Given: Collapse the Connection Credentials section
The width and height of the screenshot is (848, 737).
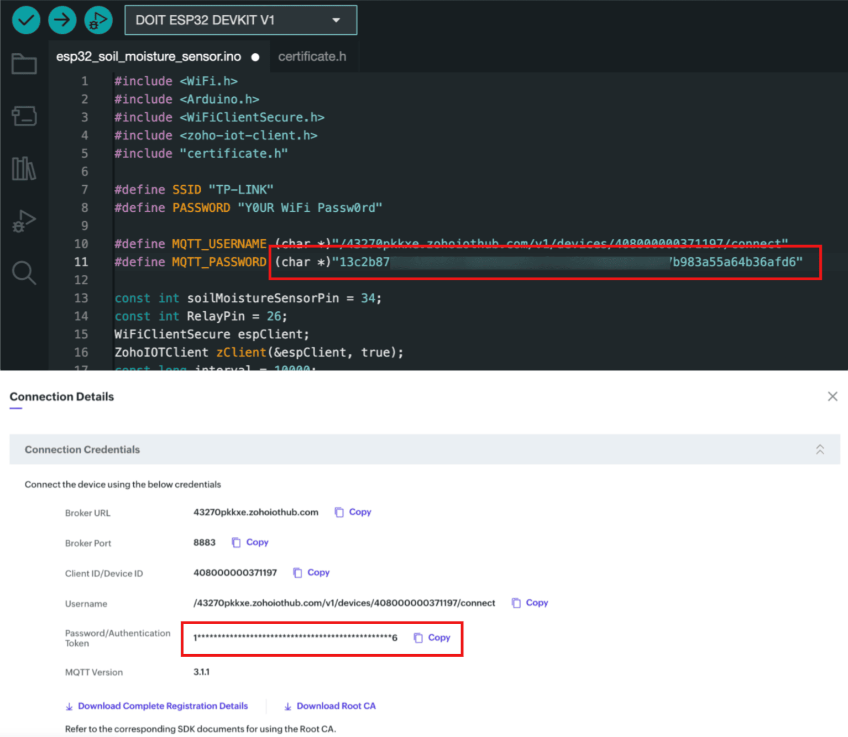Looking at the screenshot, I should (x=820, y=449).
